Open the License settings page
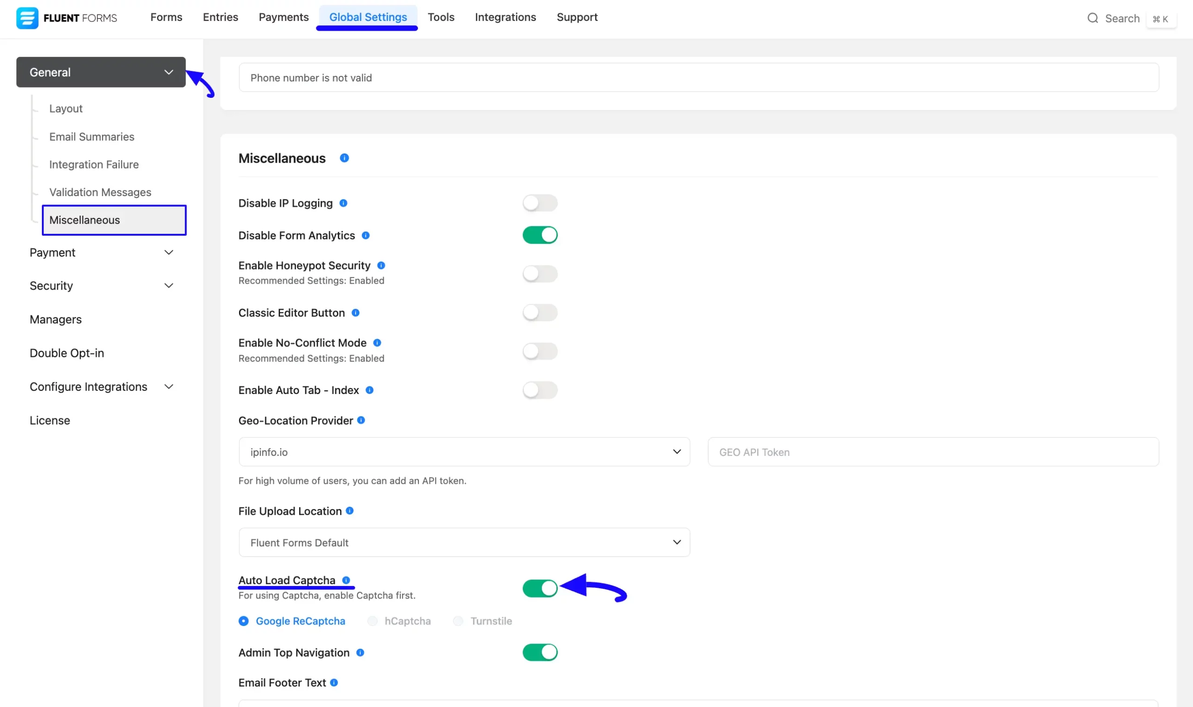Viewport: 1193px width, 707px height. (49, 421)
